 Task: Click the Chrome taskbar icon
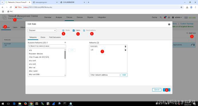pyautogui.click(x=31, y=104)
